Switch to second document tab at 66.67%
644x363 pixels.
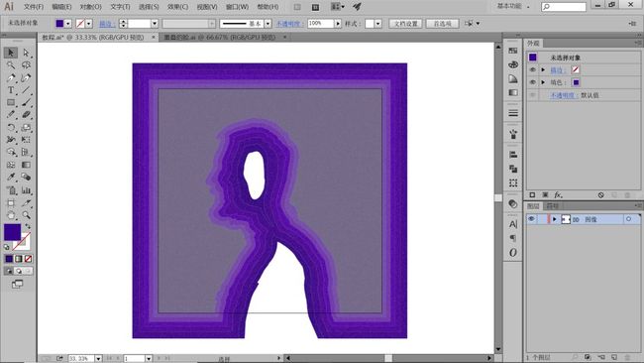(x=220, y=38)
